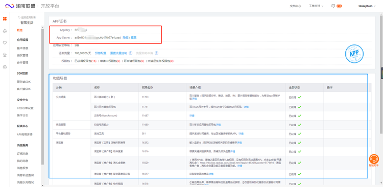The height and width of the screenshot is (187, 383).
Task: Click 隐藏 link beside App Secret
Action: [x=125, y=38]
